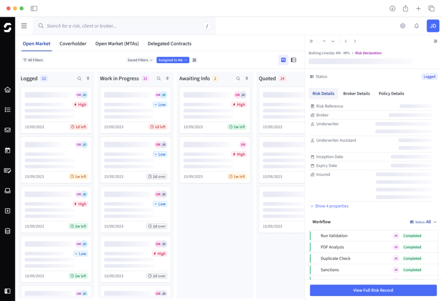Click View Full Risk Record button

373,290
